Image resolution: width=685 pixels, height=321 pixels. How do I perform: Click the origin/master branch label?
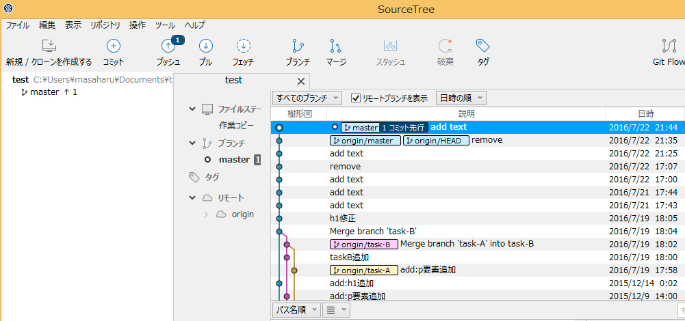click(x=365, y=141)
